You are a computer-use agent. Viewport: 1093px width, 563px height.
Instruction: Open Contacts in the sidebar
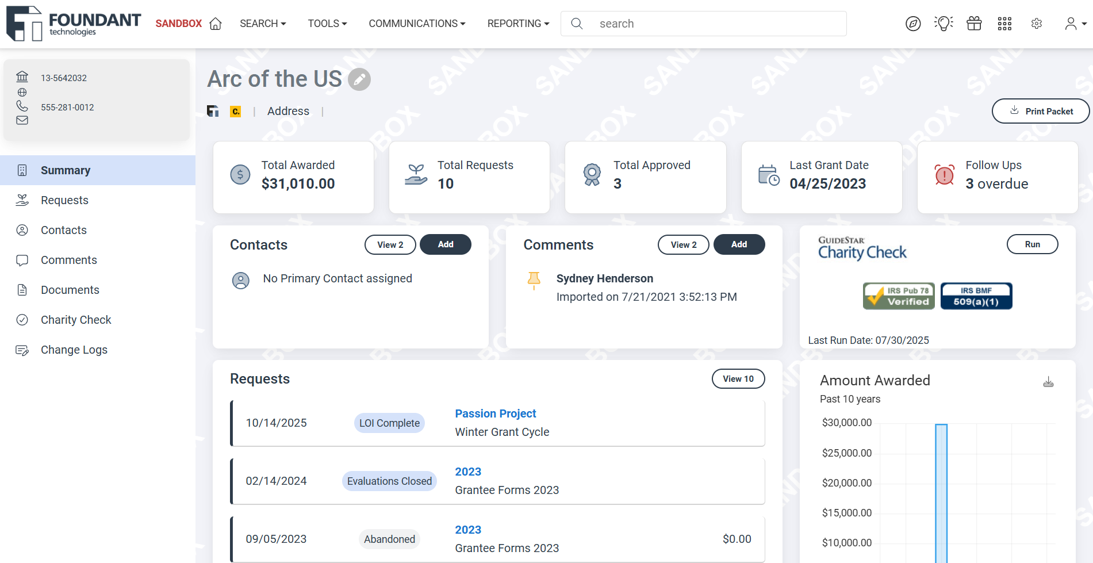[x=98, y=230]
